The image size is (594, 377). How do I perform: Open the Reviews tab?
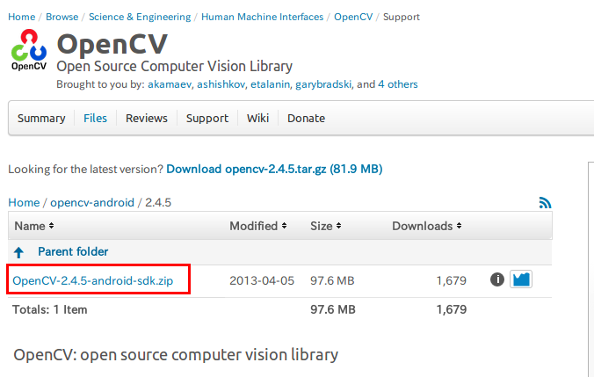145,119
